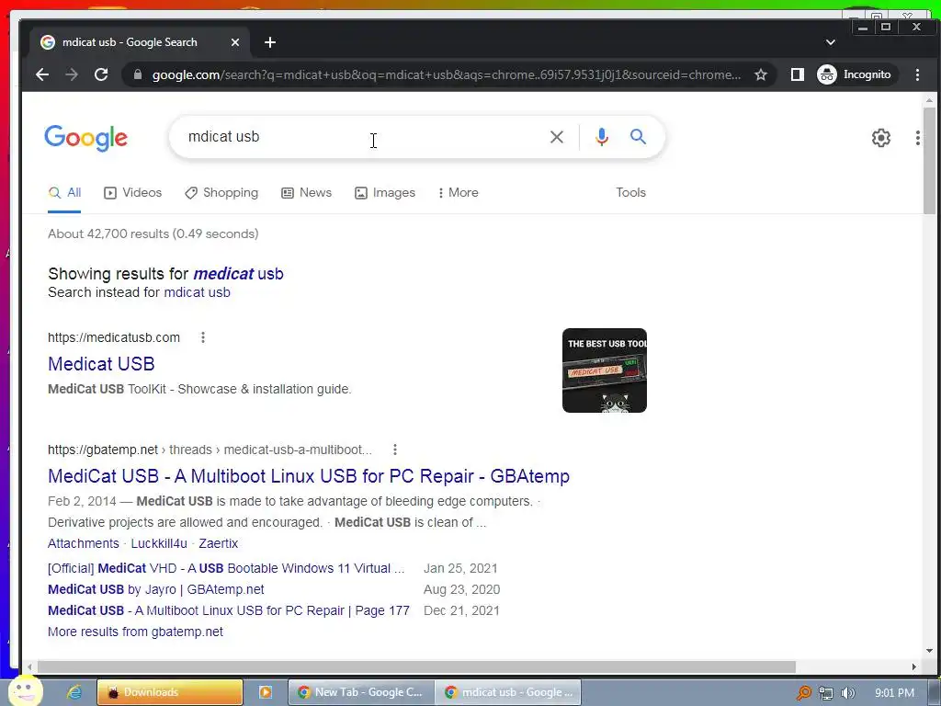The image size is (941, 706).
Task: Start voice search with the microphone icon
Action: [x=601, y=137]
